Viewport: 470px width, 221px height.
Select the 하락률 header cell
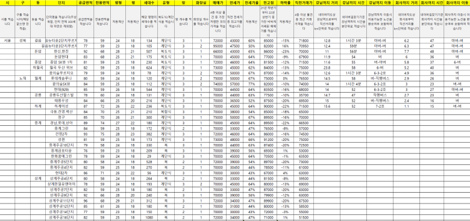[285, 2]
